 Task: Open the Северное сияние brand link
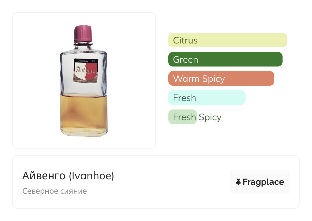coord(55,191)
